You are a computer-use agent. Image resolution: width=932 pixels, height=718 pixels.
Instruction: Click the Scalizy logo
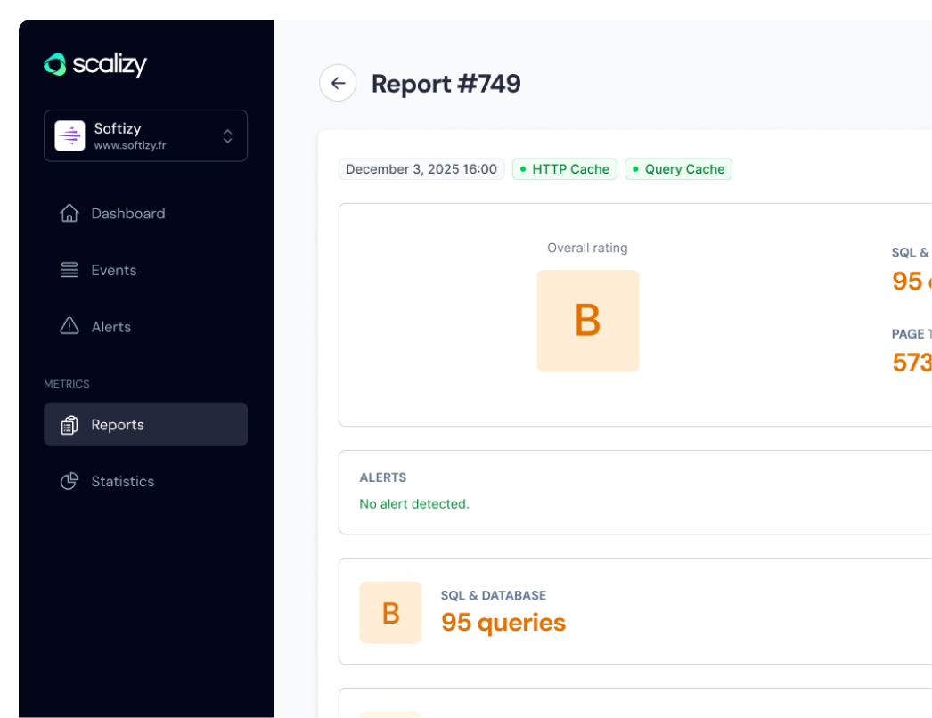click(x=95, y=64)
